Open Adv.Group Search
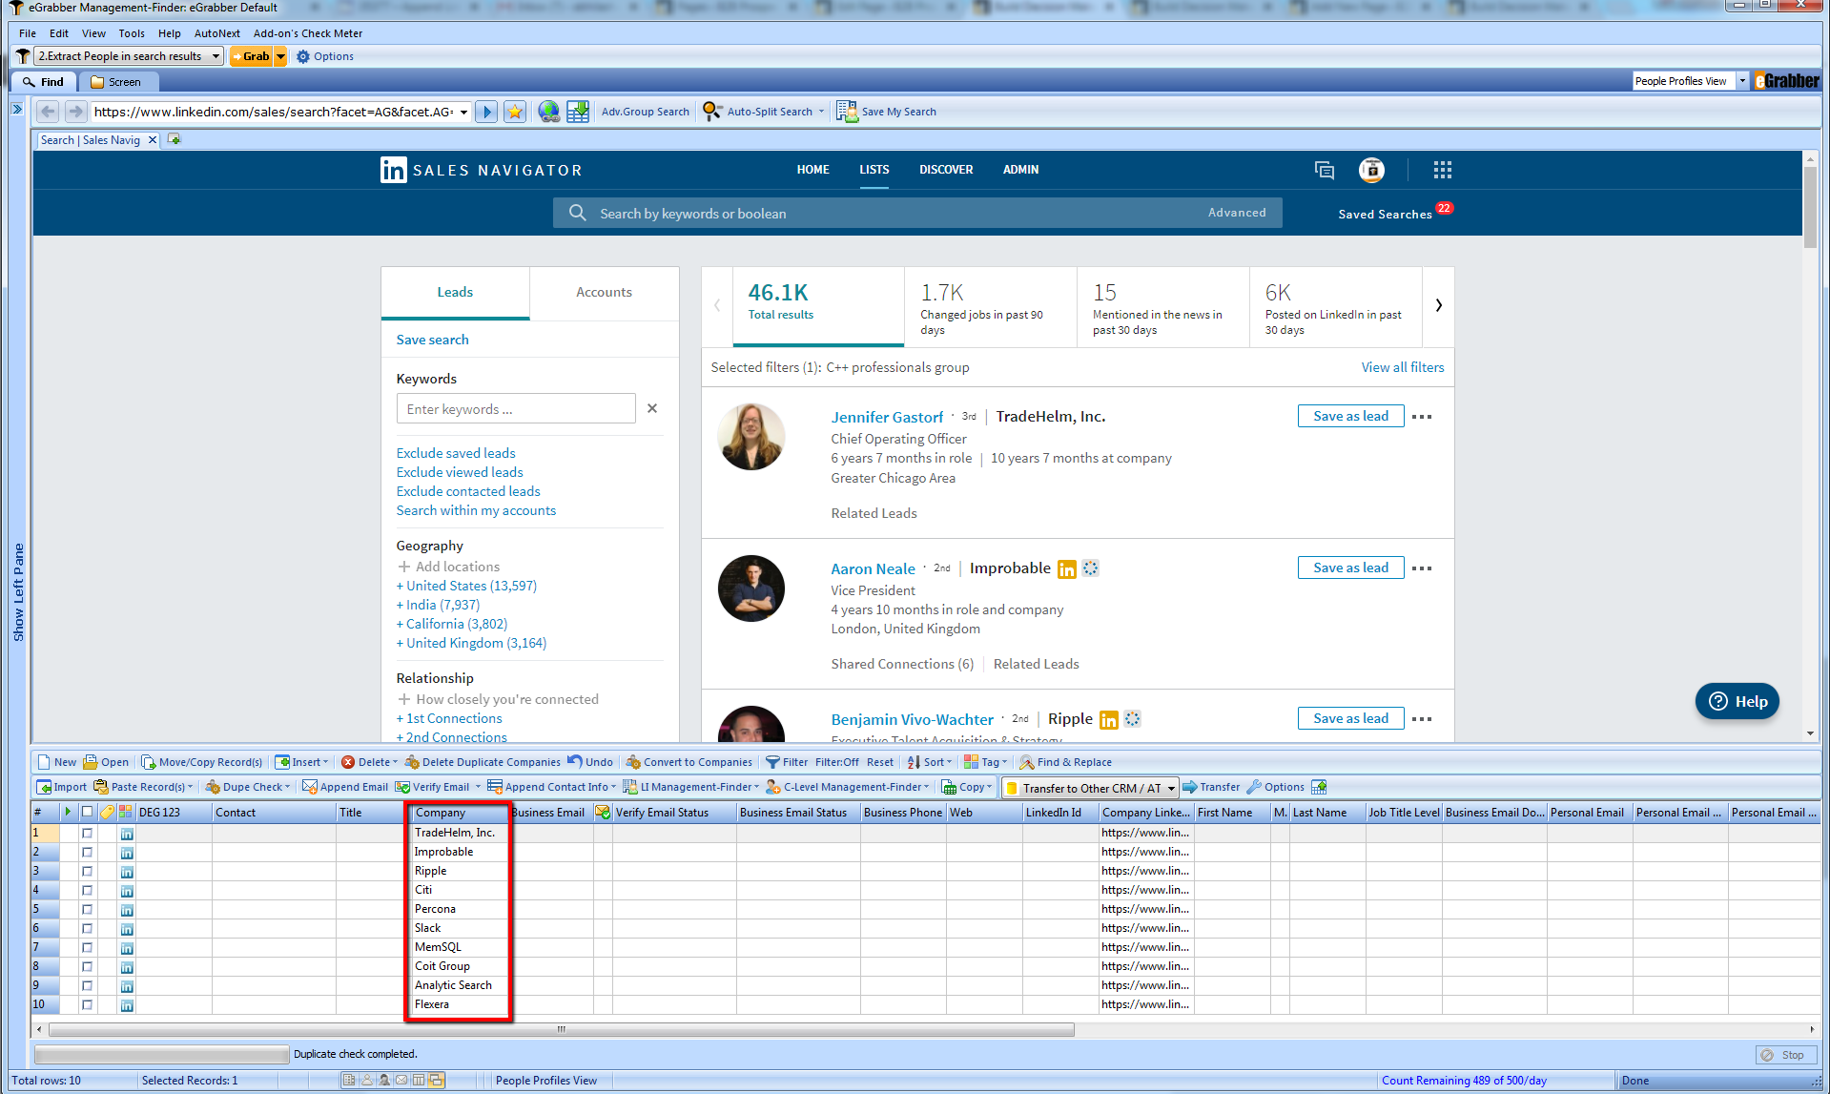The image size is (1830, 1094). point(645,112)
